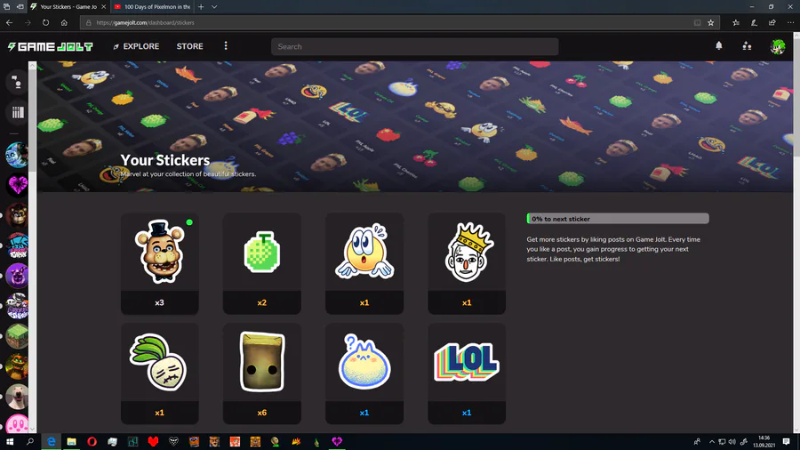This screenshot has height=450, width=800.
Task: Open the Kirby community in the sidebar
Action: point(18,423)
